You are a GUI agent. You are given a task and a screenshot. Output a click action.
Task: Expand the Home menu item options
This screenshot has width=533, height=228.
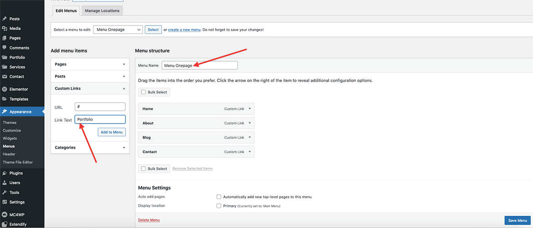[x=250, y=109]
